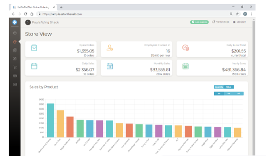Click the zoom magnifier in the address bar
266x156 pixels.
tap(231, 14)
